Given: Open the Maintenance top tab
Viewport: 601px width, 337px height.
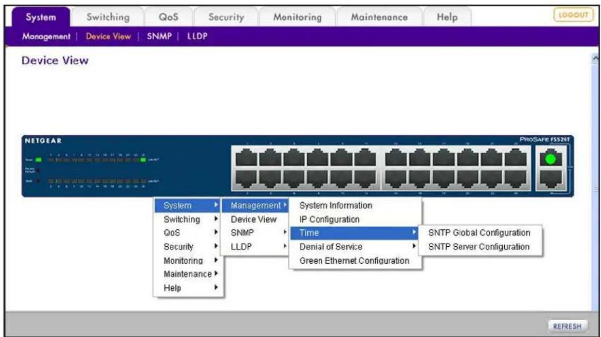Looking at the screenshot, I should [379, 17].
